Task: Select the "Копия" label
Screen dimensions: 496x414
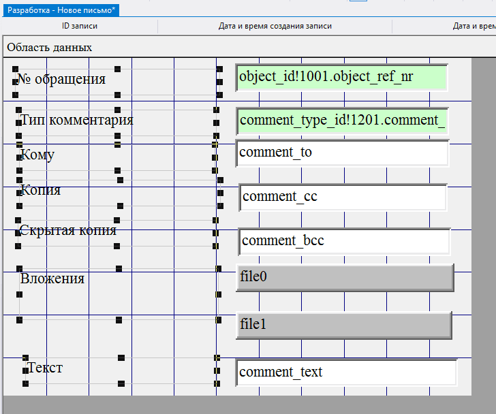Action: pyautogui.click(x=40, y=190)
